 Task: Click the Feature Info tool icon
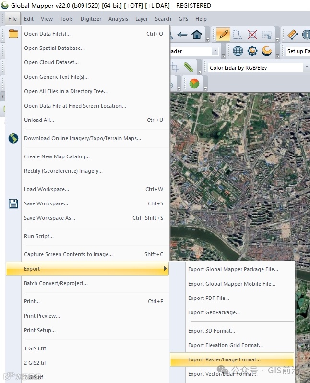pyautogui.click(x=306, y=35)
